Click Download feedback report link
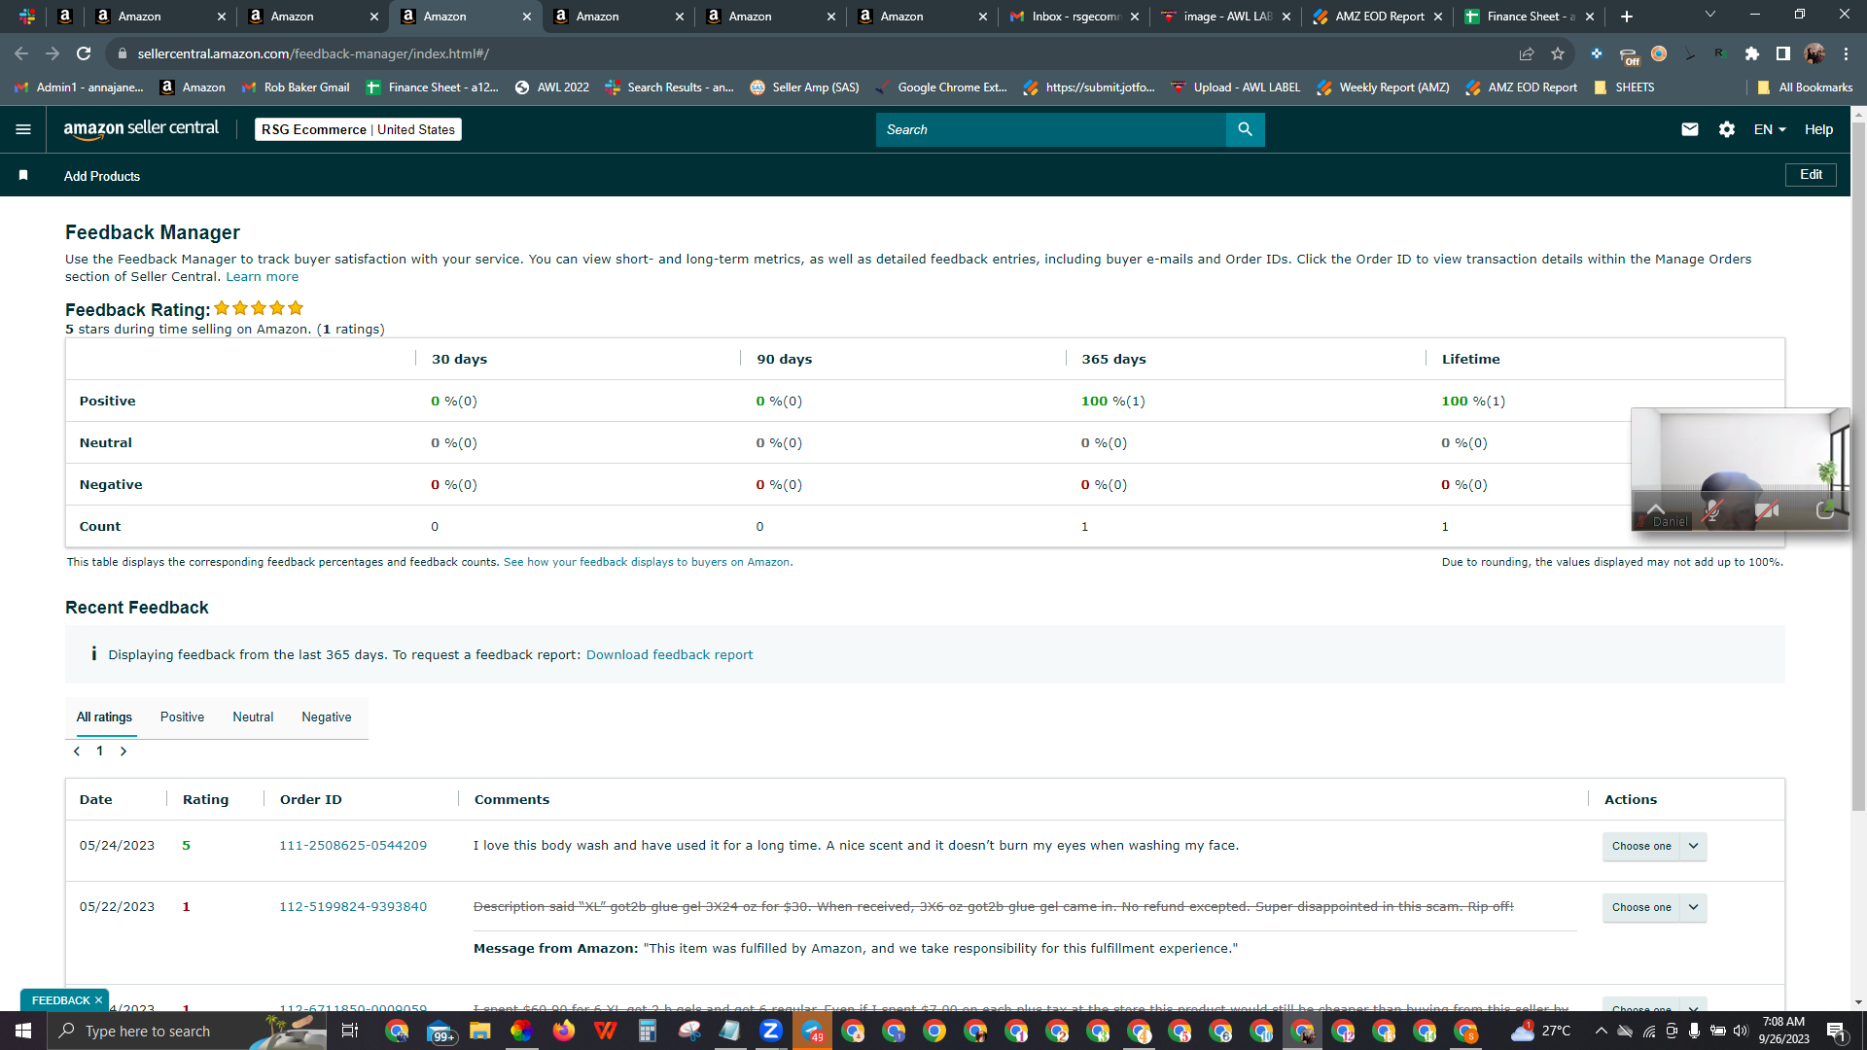The image size is (1867, 1050). pyautogui.click(x=669, y=655)
